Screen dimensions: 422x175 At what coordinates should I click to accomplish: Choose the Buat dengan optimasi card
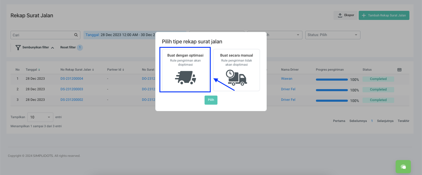coord(185,70)
